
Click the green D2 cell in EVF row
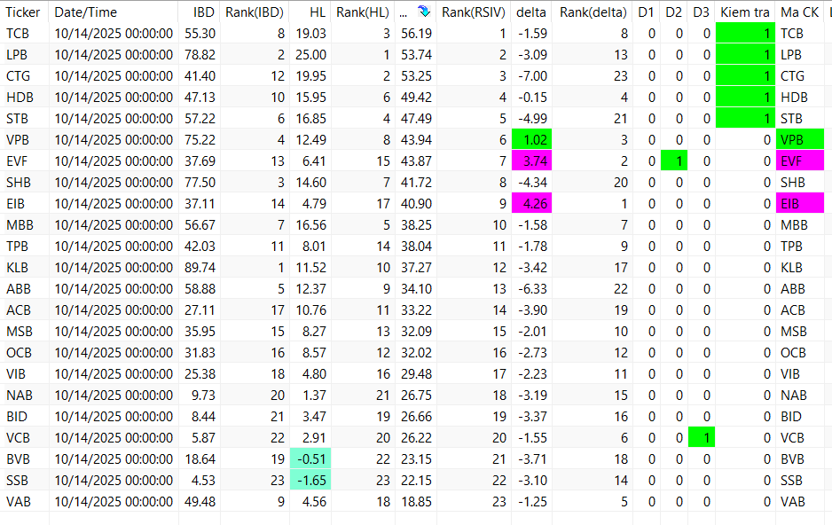(674, 161)
